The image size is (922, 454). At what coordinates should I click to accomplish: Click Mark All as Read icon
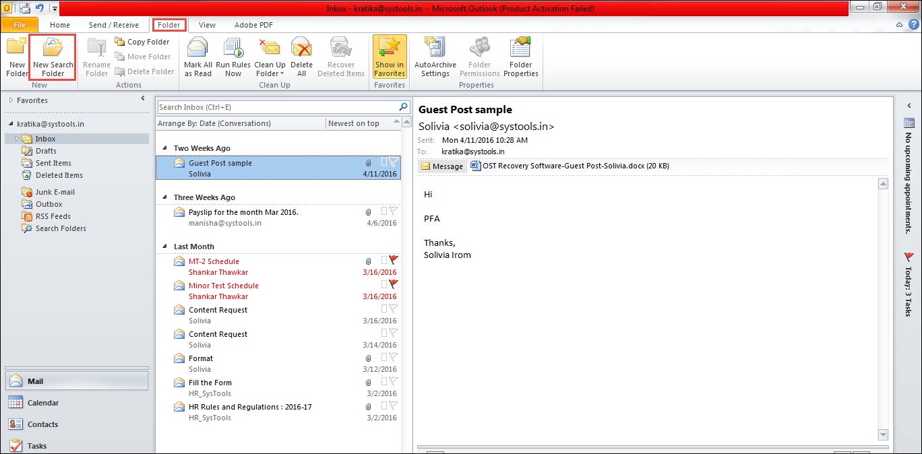click(198, 57)
